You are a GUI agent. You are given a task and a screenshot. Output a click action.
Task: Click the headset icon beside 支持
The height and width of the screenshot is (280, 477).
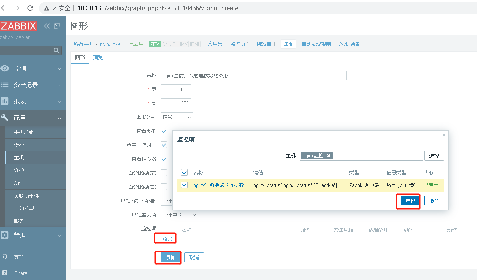click(5, 257)
